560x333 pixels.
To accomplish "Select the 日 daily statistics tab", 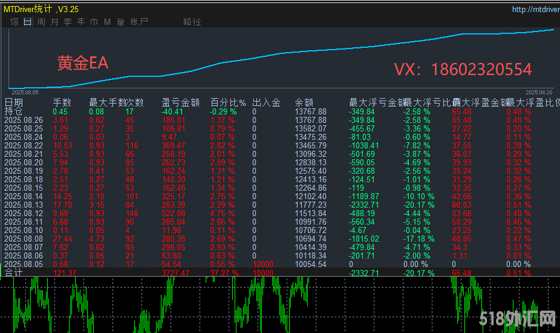I will (28, 22).
